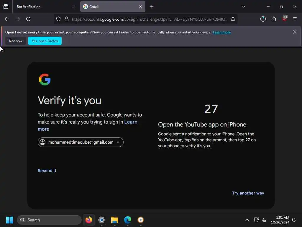Open a new tab with plus button
Image resolution: width=302 pixels, height=227 pixels.
coord(152,7)
